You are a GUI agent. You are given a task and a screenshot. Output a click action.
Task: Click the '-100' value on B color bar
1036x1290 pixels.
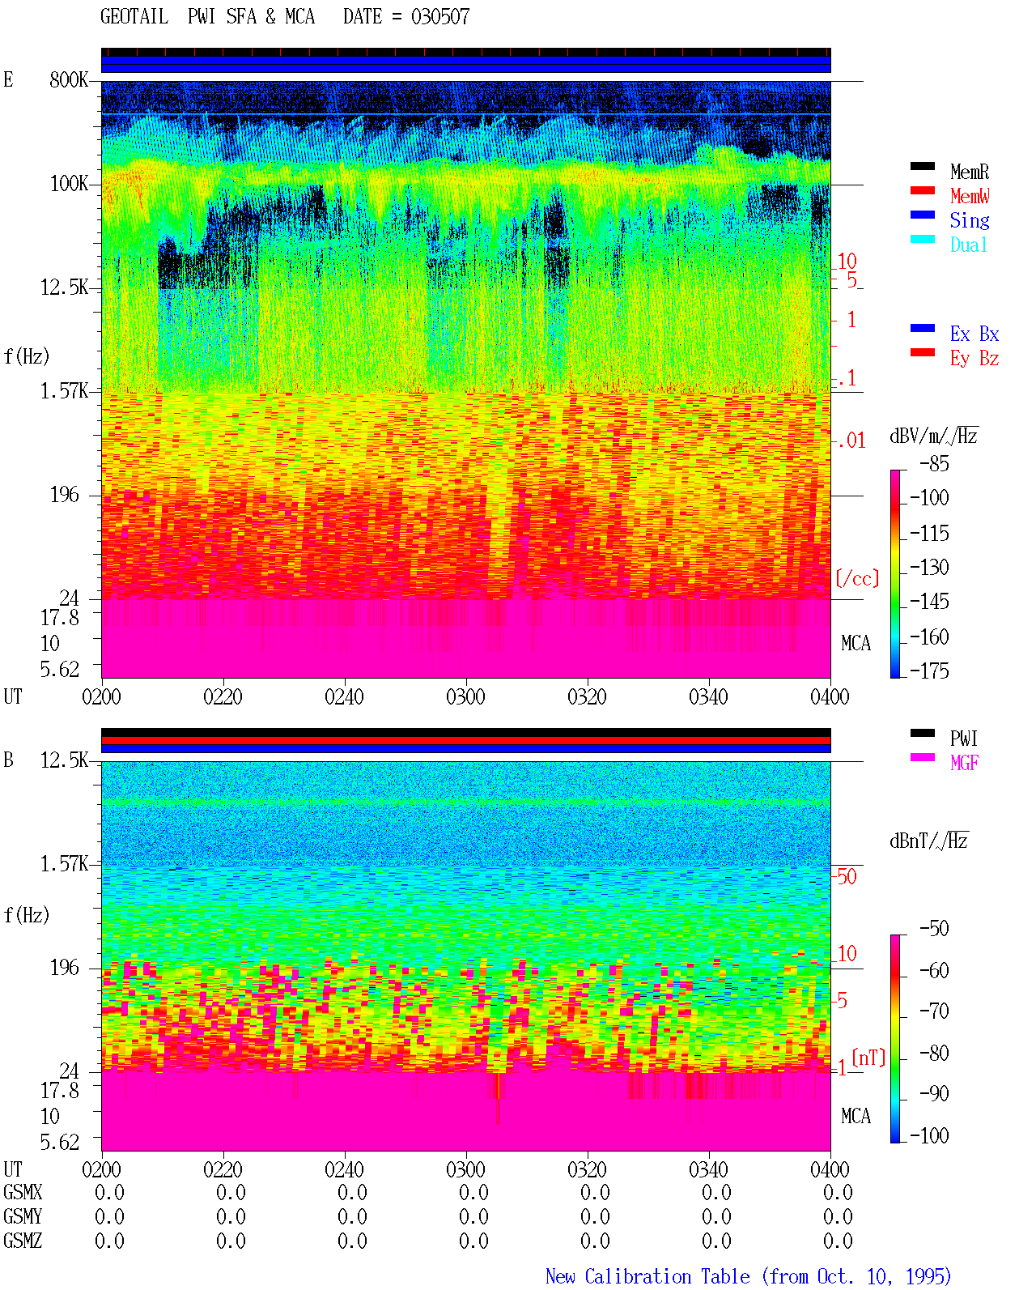929,1135
